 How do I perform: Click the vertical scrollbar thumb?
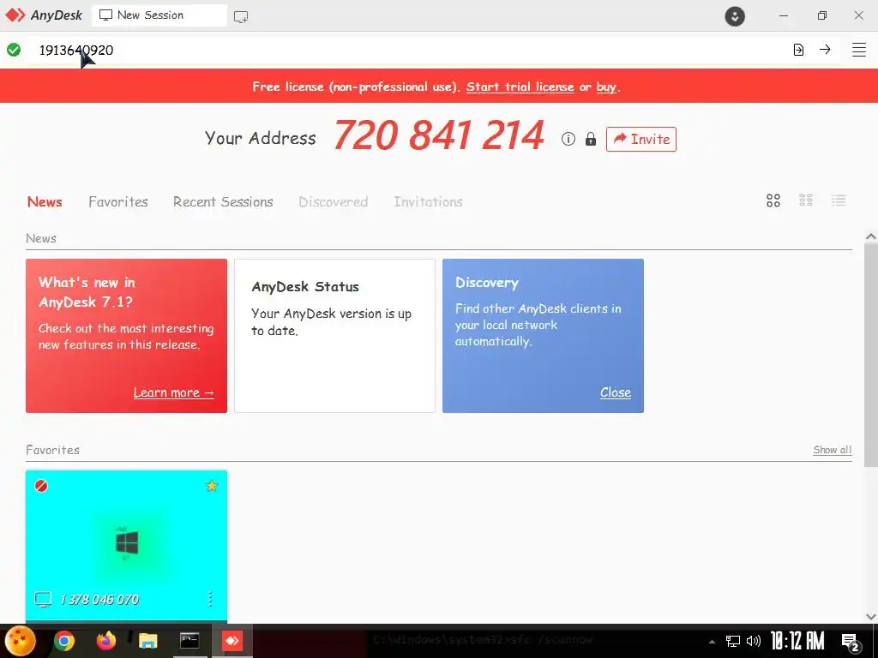tap(871, 356)
